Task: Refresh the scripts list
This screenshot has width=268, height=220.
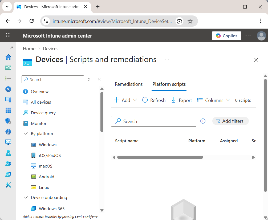Action: coord(154,100)
